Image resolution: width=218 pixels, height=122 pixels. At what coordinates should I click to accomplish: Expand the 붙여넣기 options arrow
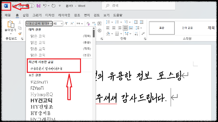[11, 34]
